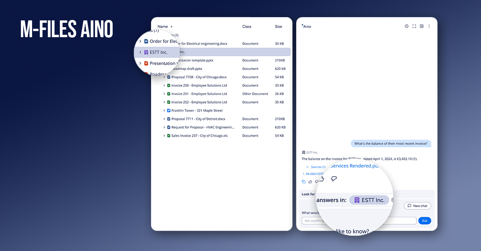
Task: Expand Aino panel to full screen
Action: [414, 26]
